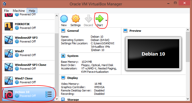
Task: Click the '1024 MB' base memory value
Action: [87, 62]
